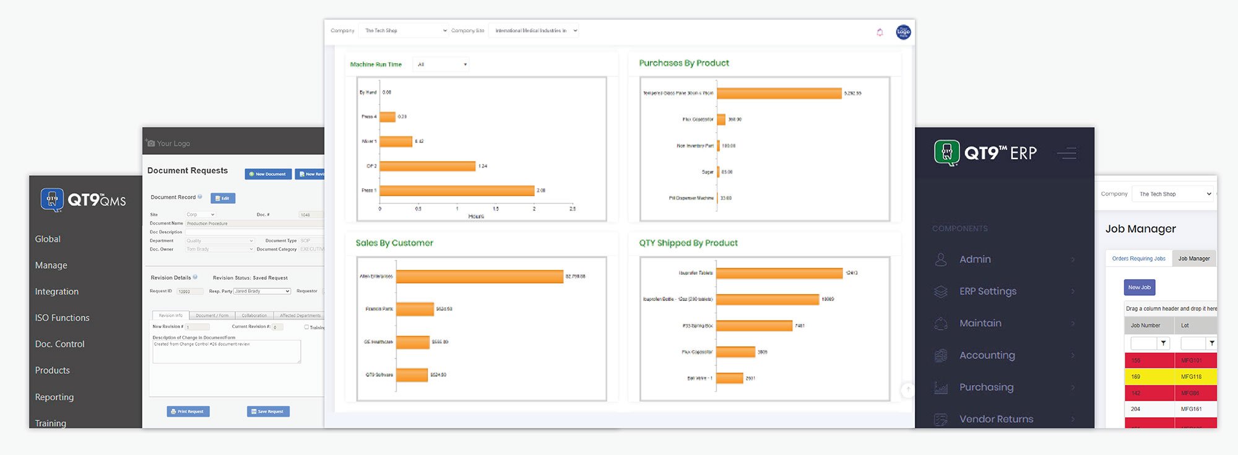
Task: Open Global in QMS sidebar
Action: pos(48,239)
